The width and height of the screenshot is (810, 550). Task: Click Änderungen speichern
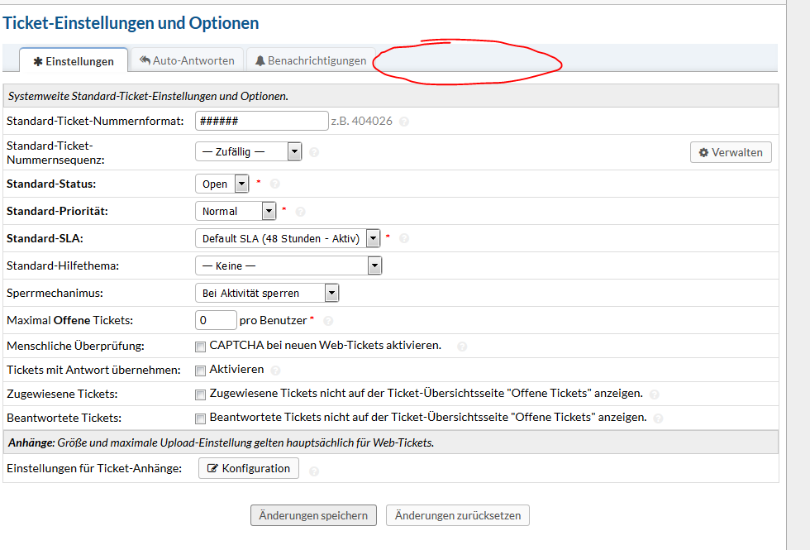313,515
